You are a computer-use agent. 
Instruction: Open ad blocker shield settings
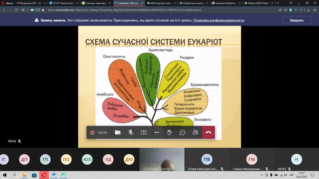pos(291,10)
